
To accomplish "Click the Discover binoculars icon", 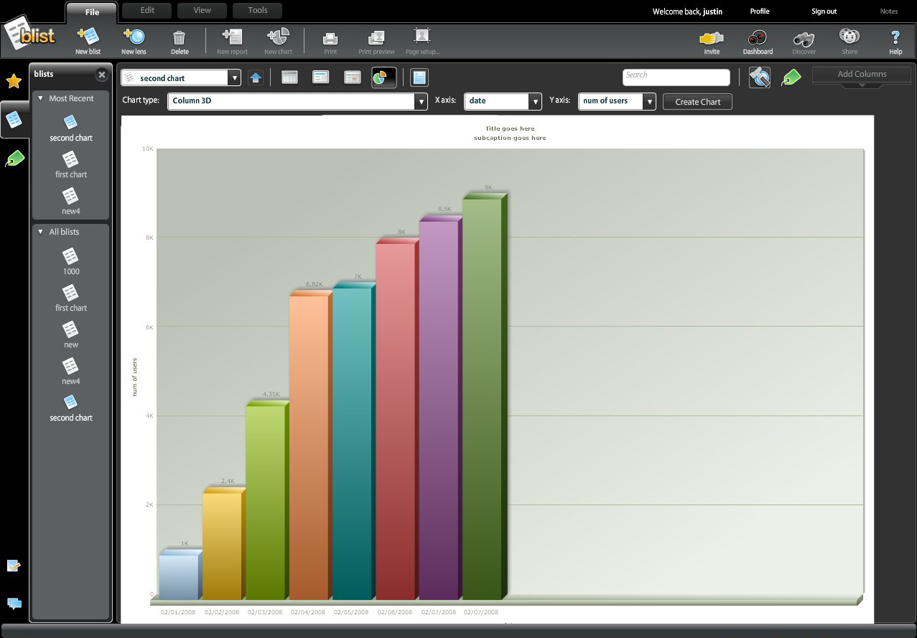I will pyautogui.click(x=804, y=39).
